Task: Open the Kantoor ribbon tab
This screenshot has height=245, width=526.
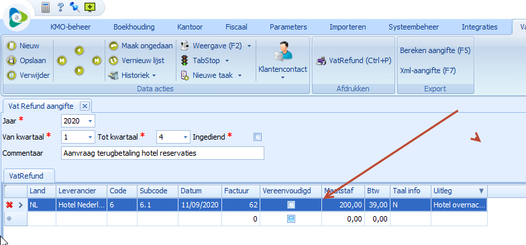Action: click(190, 27)
